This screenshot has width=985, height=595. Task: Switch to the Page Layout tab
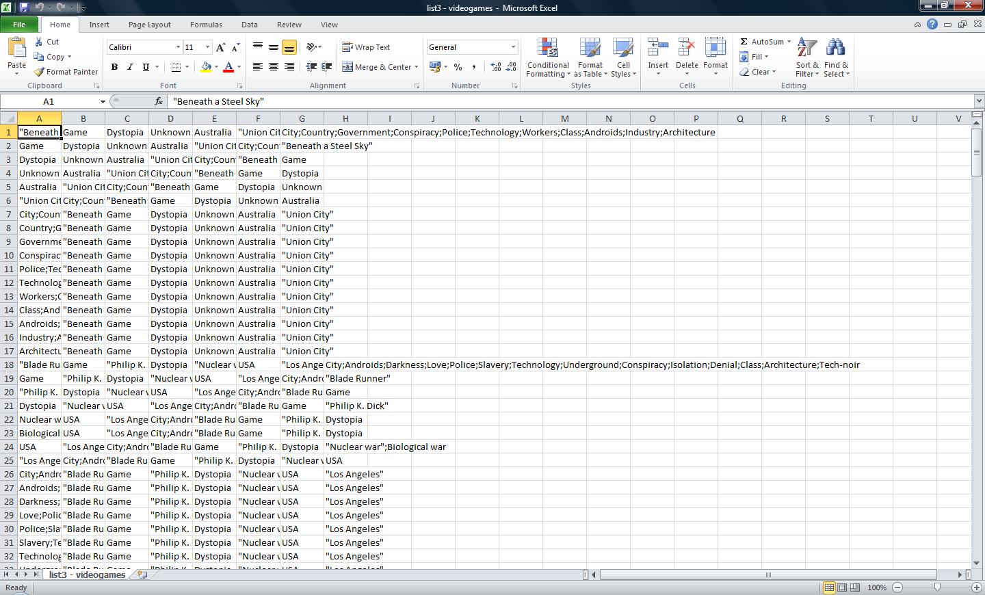[x=150, y=25]
